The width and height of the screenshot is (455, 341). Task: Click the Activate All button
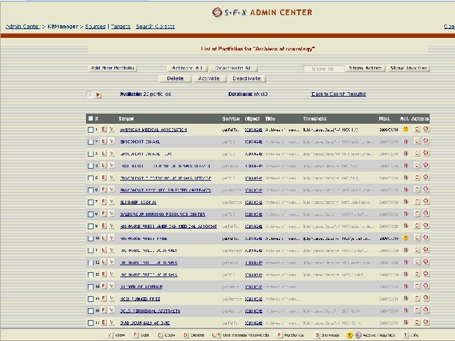pos(187,68)
